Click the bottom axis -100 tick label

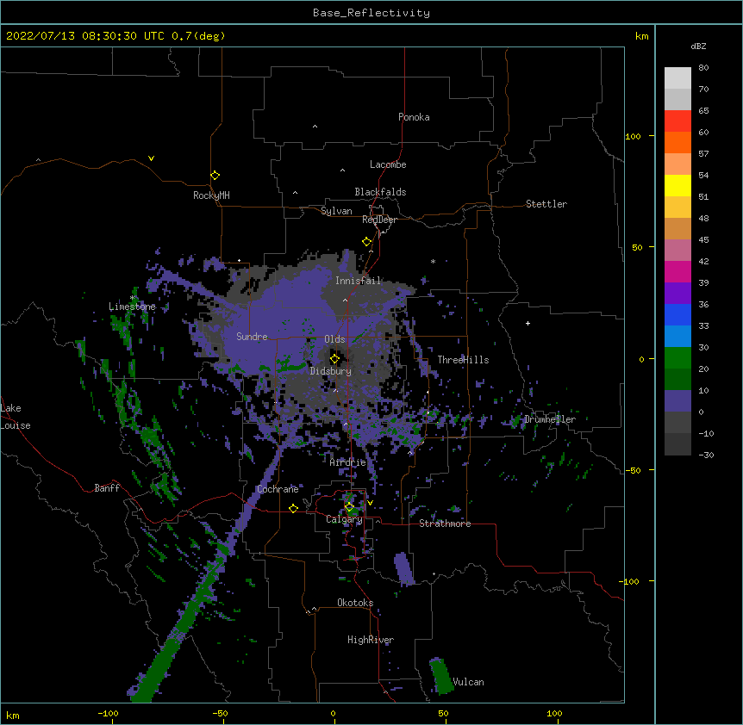coord(108,713)
